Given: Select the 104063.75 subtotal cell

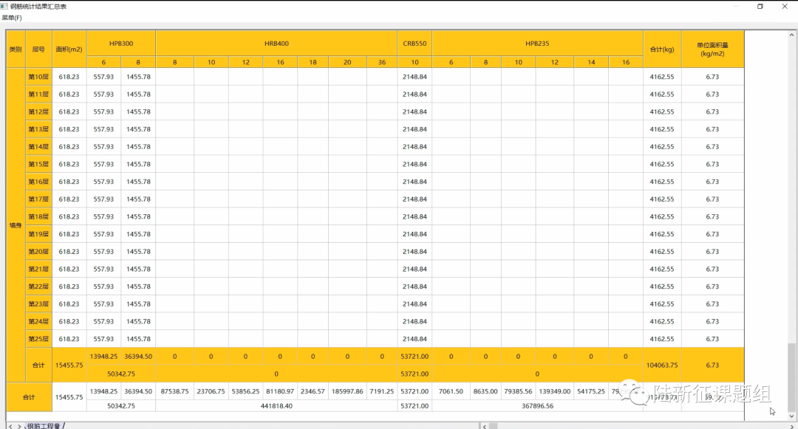Looking at the screenshot, I should click(x=662, y=365).
